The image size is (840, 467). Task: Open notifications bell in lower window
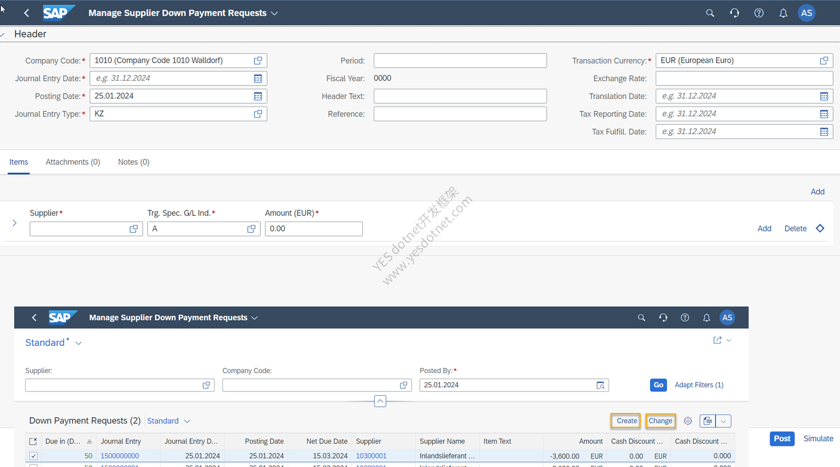point(706,317)
